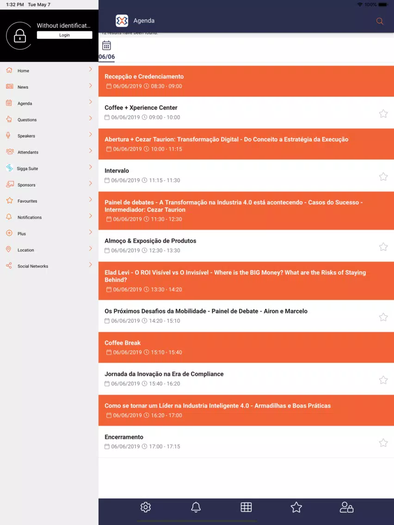Click the News newspaper icon

click(9, 86)
